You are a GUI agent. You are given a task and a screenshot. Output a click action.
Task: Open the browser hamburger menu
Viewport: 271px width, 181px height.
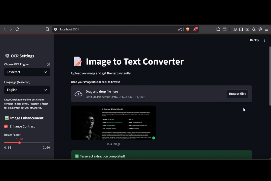click(x=266, y=29)
